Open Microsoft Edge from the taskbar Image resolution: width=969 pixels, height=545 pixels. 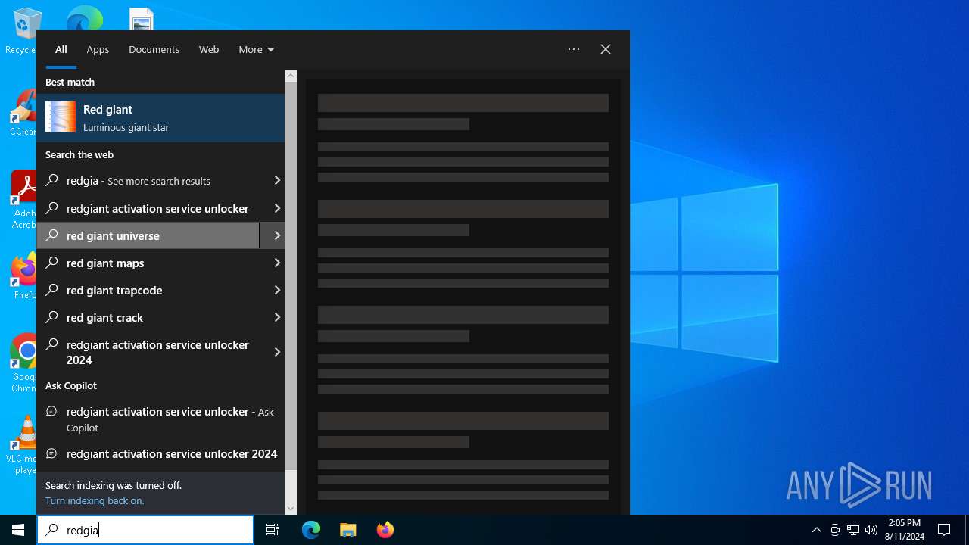(x=311, y=530)
